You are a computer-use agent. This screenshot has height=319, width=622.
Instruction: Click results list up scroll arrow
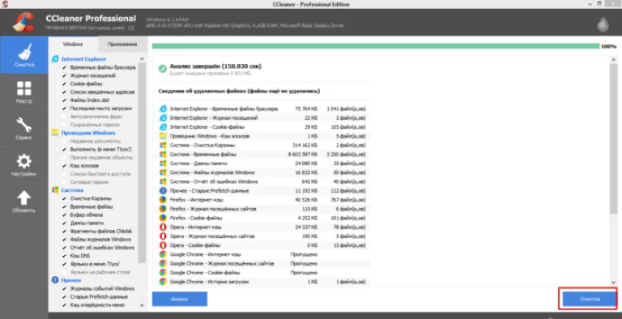tap(613, 60)
